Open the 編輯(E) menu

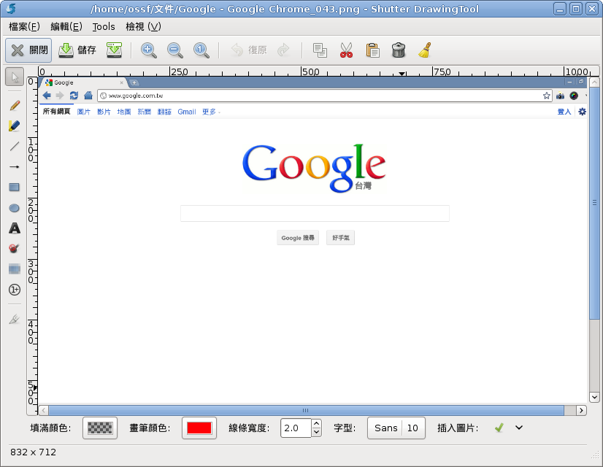pyautogui.click(x=66, y=26)
